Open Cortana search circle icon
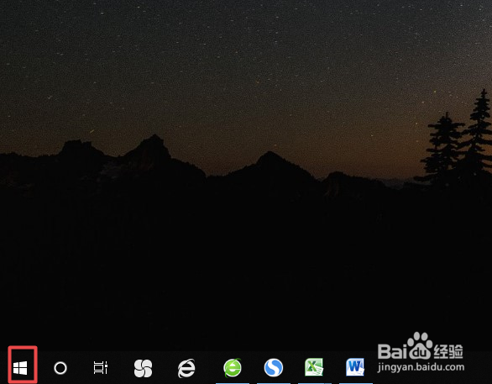Image resolution: width=492 pixels, height=384 pixels. [x=60, y=368]
